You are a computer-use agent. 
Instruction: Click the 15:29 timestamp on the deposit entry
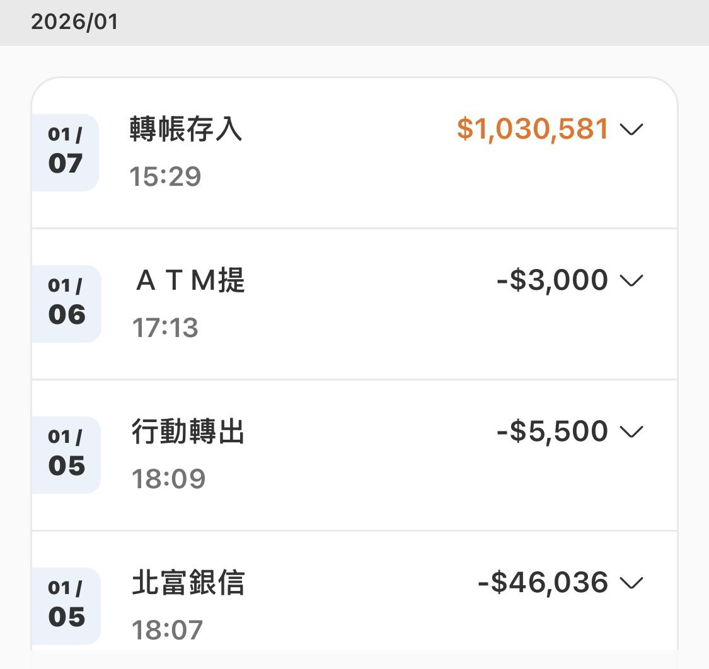point(164,177)
